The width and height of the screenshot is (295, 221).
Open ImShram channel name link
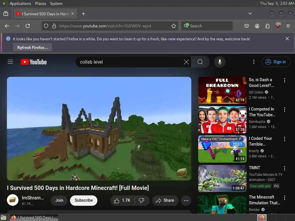33,198
